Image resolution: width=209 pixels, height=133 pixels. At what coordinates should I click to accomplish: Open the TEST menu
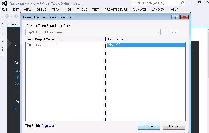point(96,10)
